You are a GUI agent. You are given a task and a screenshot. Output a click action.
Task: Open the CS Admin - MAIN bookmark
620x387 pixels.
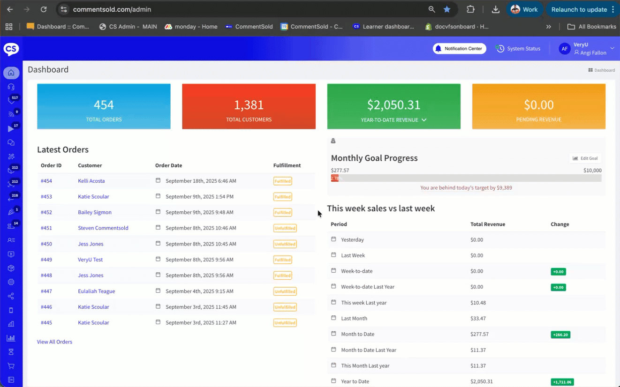[128, 27]
